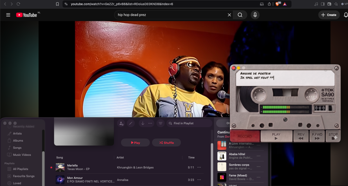348x186 pixels.
Task: Run the YouTube search with the magnifier button
Action: click(240, 15)
